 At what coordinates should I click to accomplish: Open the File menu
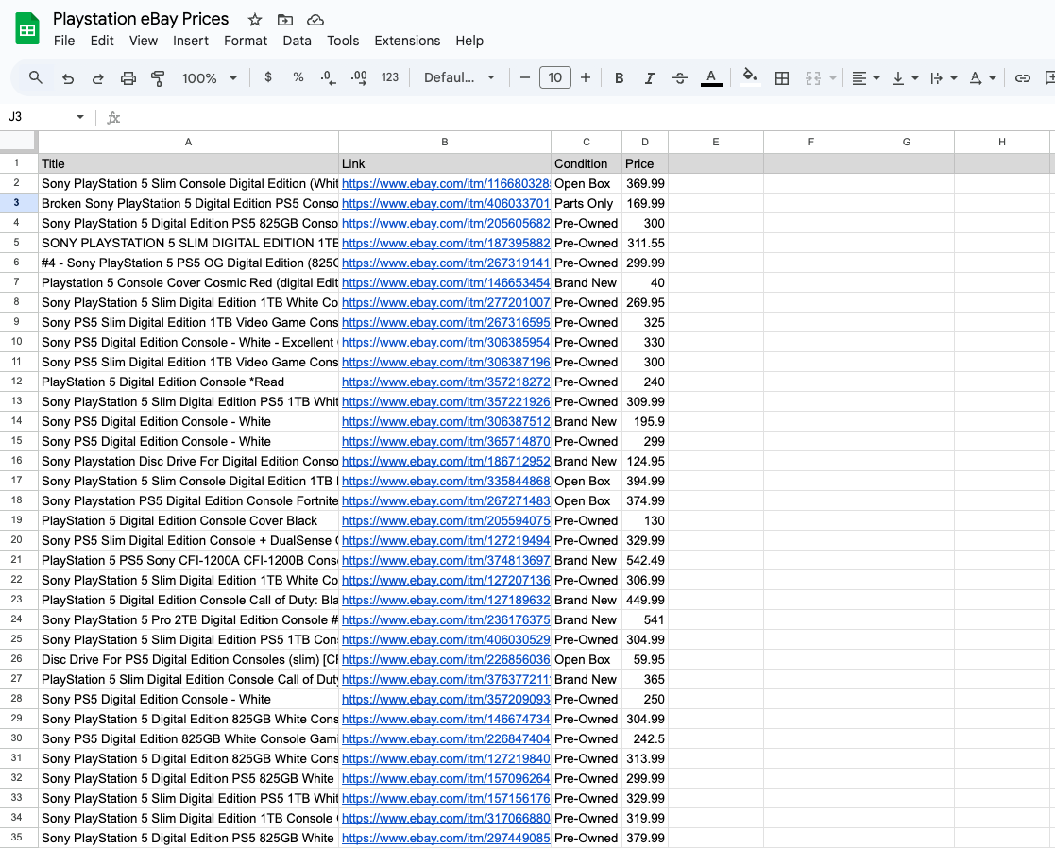point(64,41)
